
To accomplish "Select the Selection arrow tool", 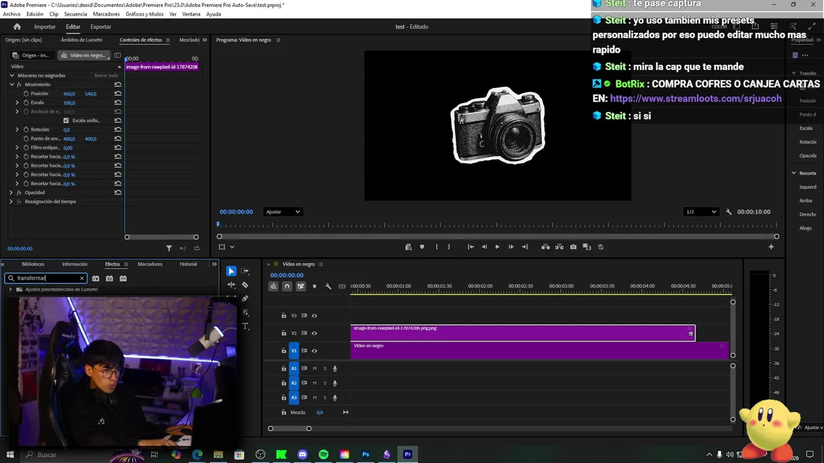I will click(231, 271).
